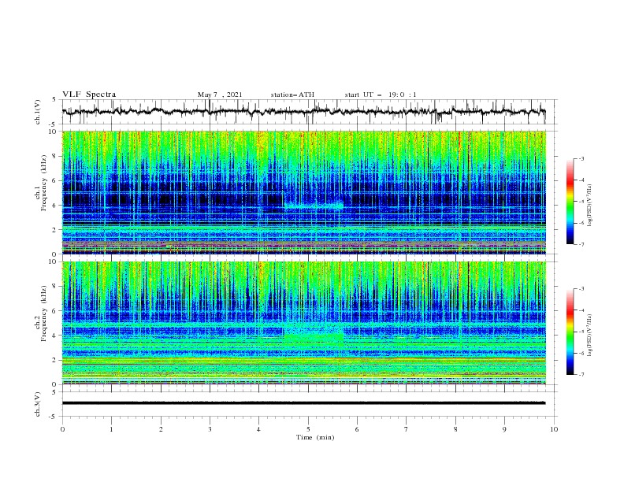Click the "VLF Spectra" plot title
The image size is (624, 482).
click(89, 95)
